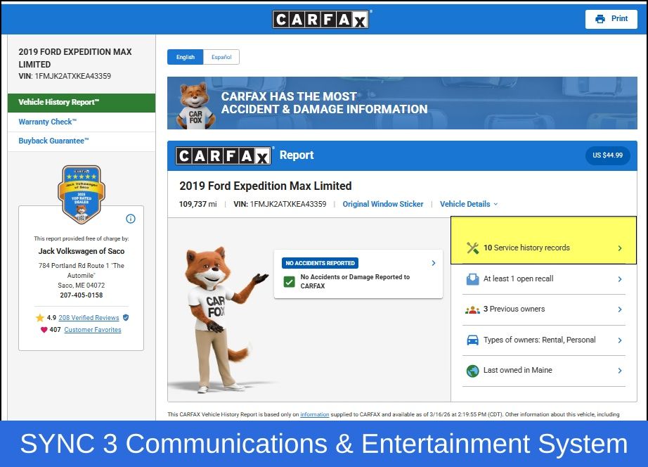Switch language to Español
Screen dimensions: 648x467
[x=221, y=57]
